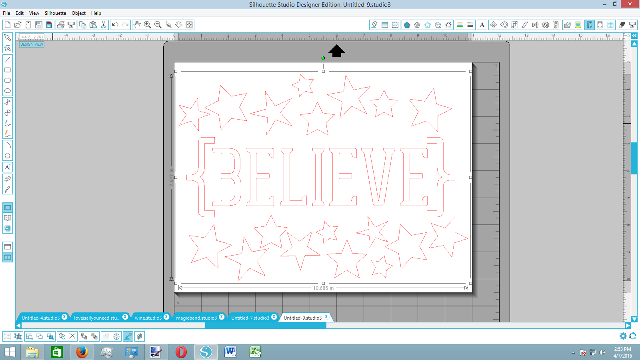Pick the Draw an Ellipse tool
640x360 pixels.
7,91
